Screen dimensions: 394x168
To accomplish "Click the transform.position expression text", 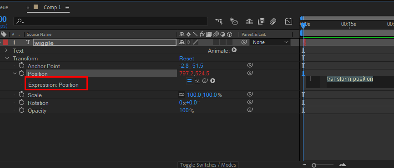I will (x=350, y=79).
